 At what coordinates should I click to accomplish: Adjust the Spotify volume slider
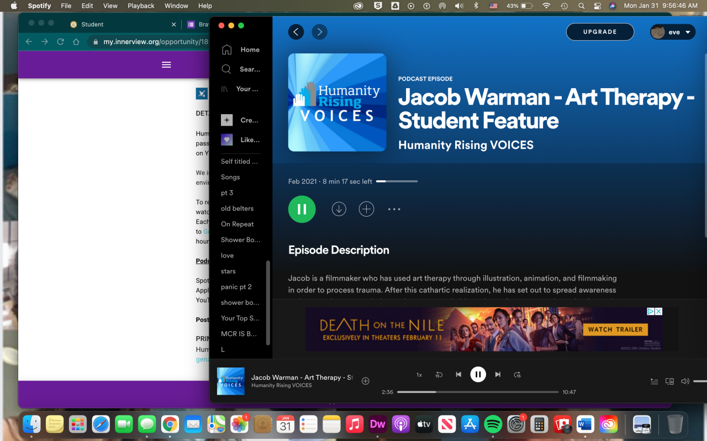pyautogui.click(x=700, y=381)
